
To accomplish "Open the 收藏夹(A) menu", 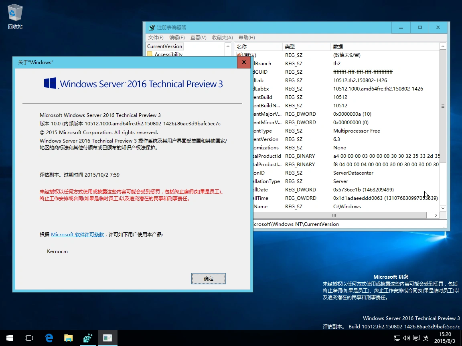I will pyautogui.click(x=222, y=37).
